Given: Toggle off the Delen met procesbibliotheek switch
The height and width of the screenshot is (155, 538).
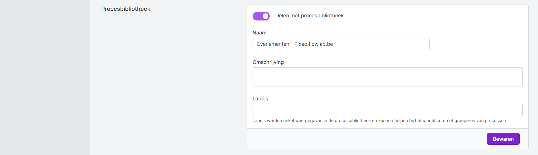Looking at the screenshot, I should (x=261, y=16).
